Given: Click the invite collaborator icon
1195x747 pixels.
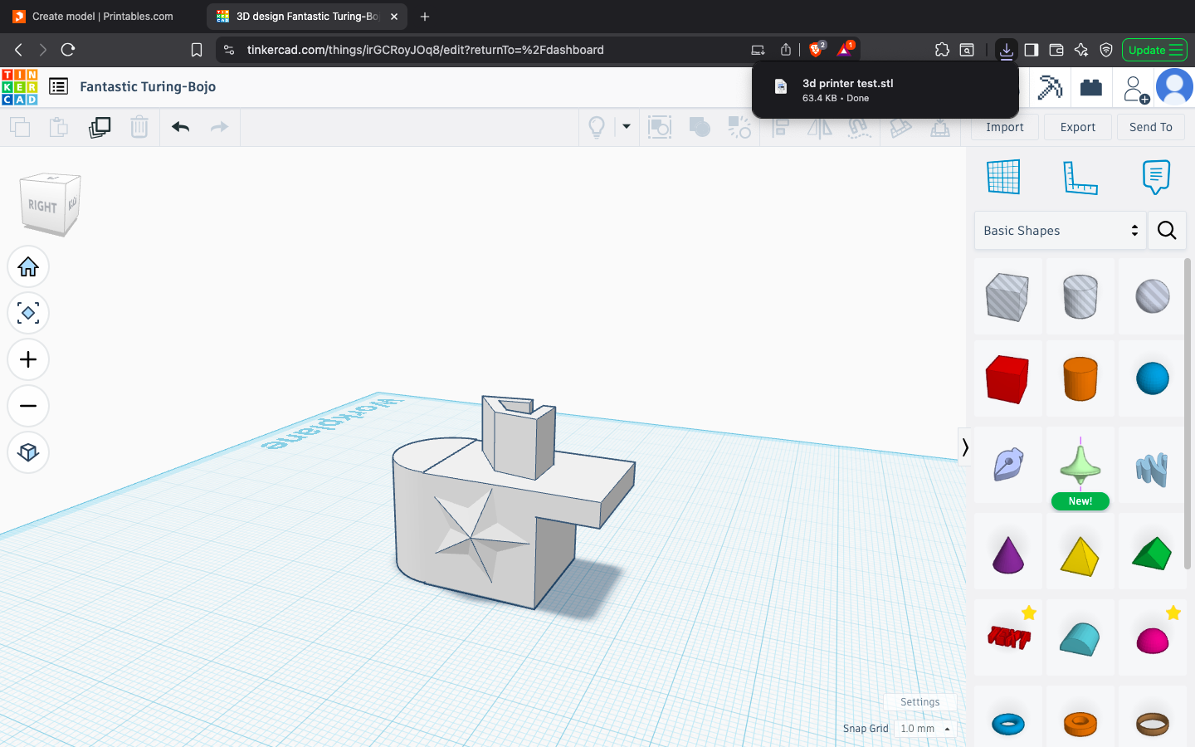Looking at the screenshot, I should [1135, 88].
